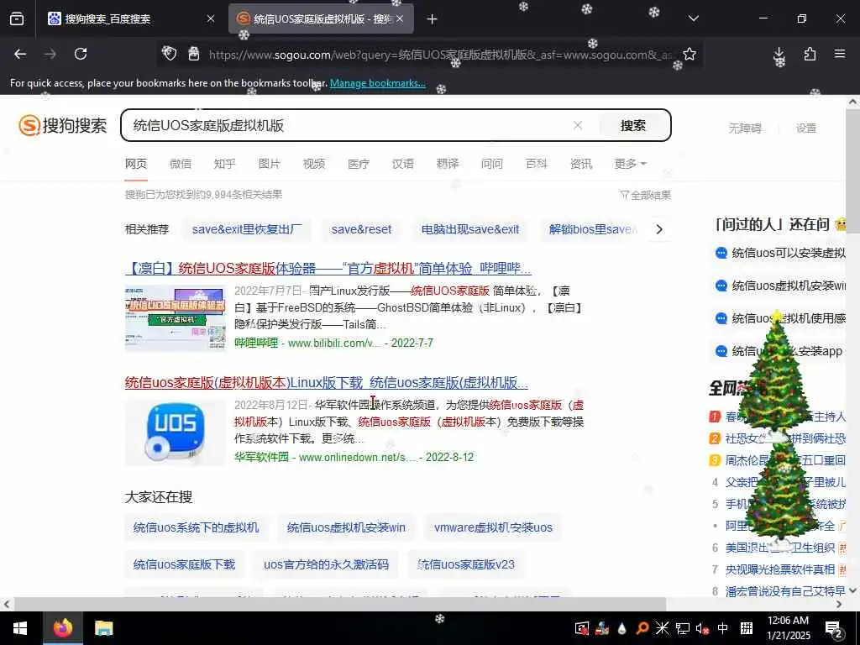Click the vertical page scrollbar
The image size is (860, 645).
point(853,170)
